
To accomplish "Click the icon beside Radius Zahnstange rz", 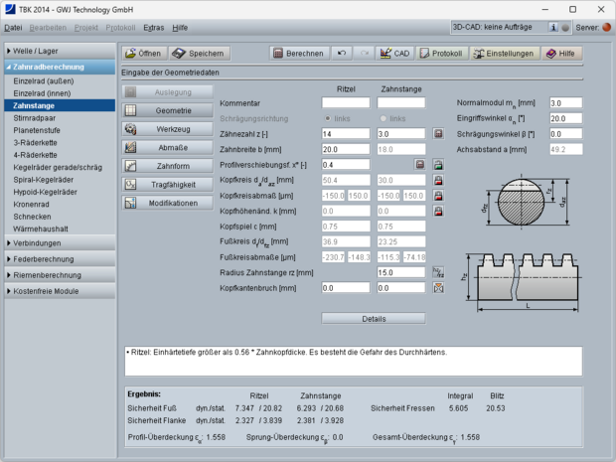I will (x=439, y=271).
